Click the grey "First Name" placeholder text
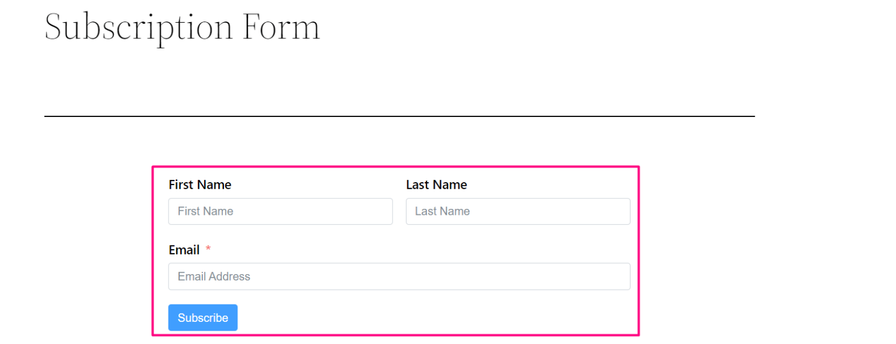896x344 pixels. 205,211
